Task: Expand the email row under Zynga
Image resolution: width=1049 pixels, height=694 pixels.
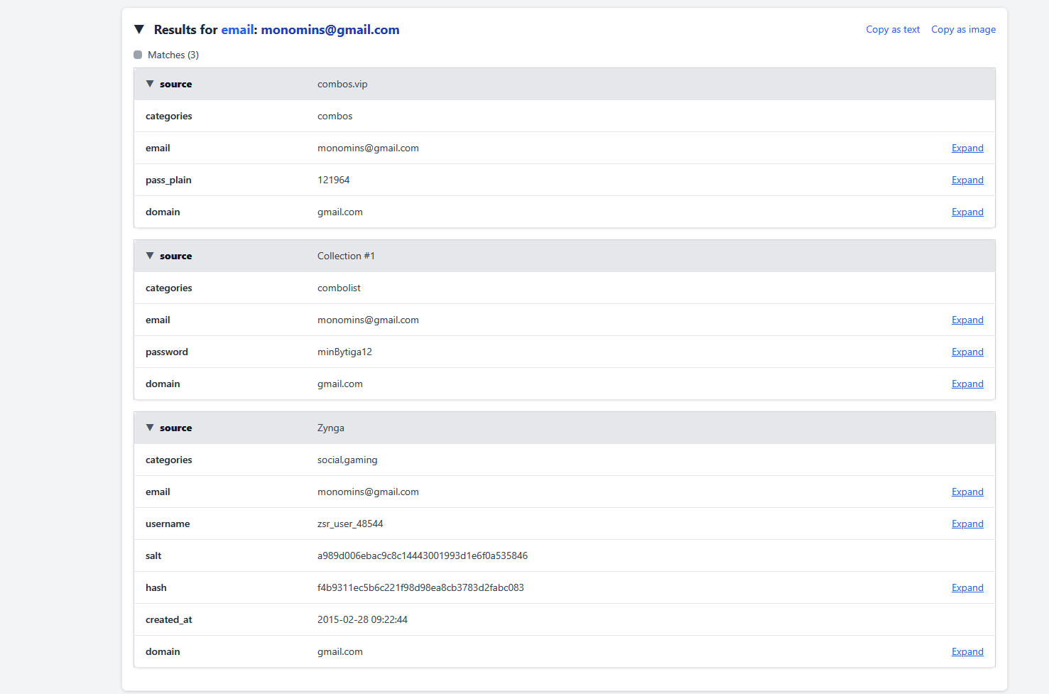Action: (x=967, y=492)
